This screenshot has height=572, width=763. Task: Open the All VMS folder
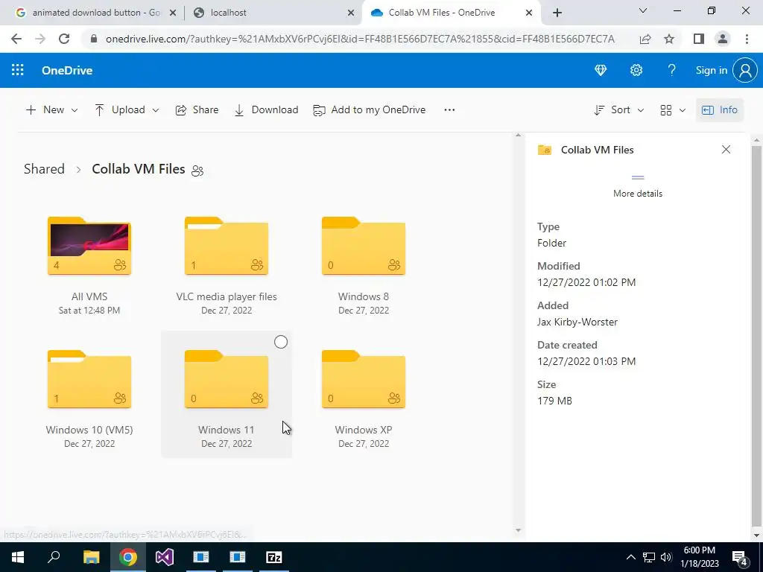coord(89,246)
